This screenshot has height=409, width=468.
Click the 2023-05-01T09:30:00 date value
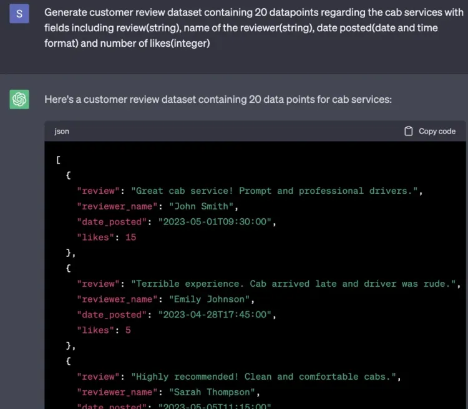[217, 222]
